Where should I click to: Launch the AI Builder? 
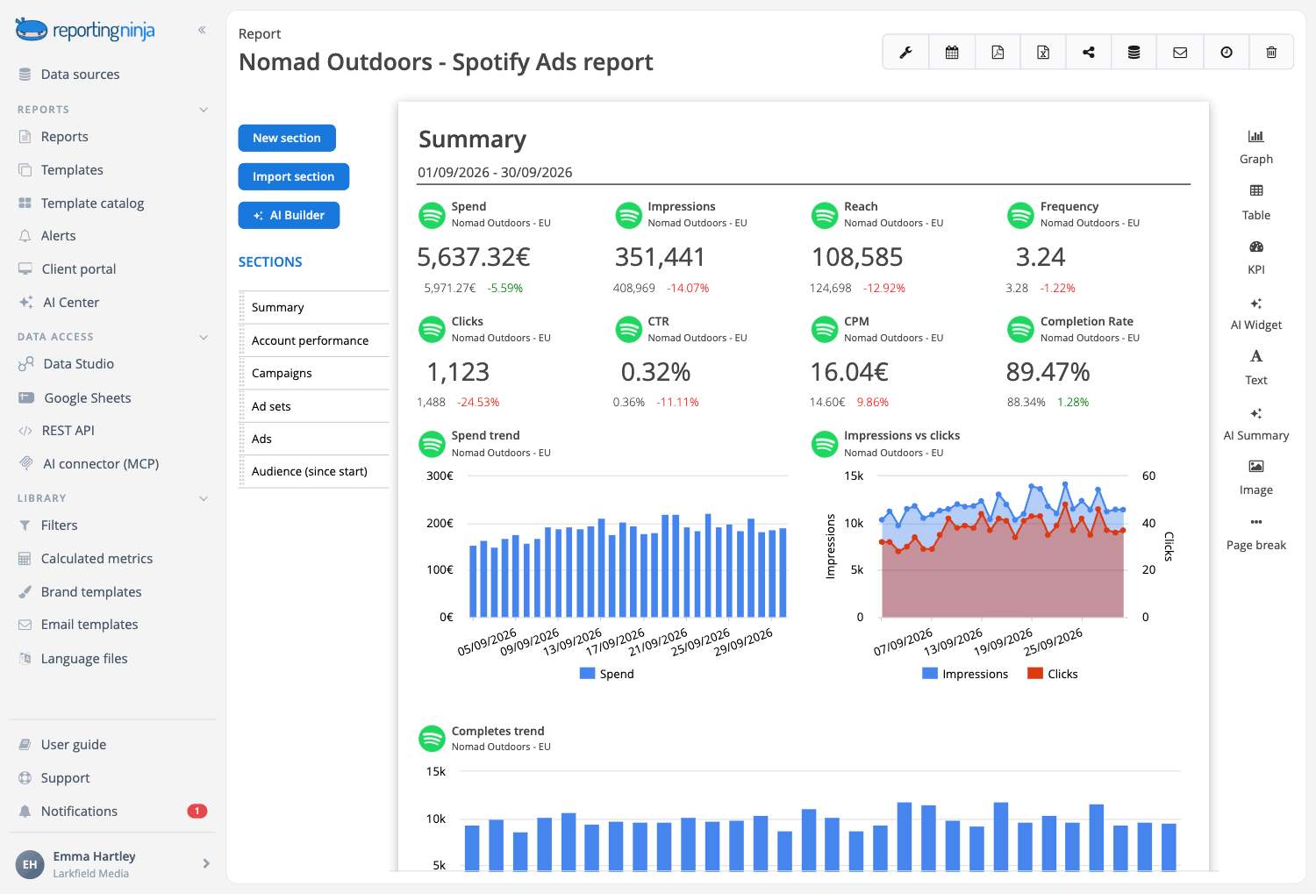[x=289, y=215]
